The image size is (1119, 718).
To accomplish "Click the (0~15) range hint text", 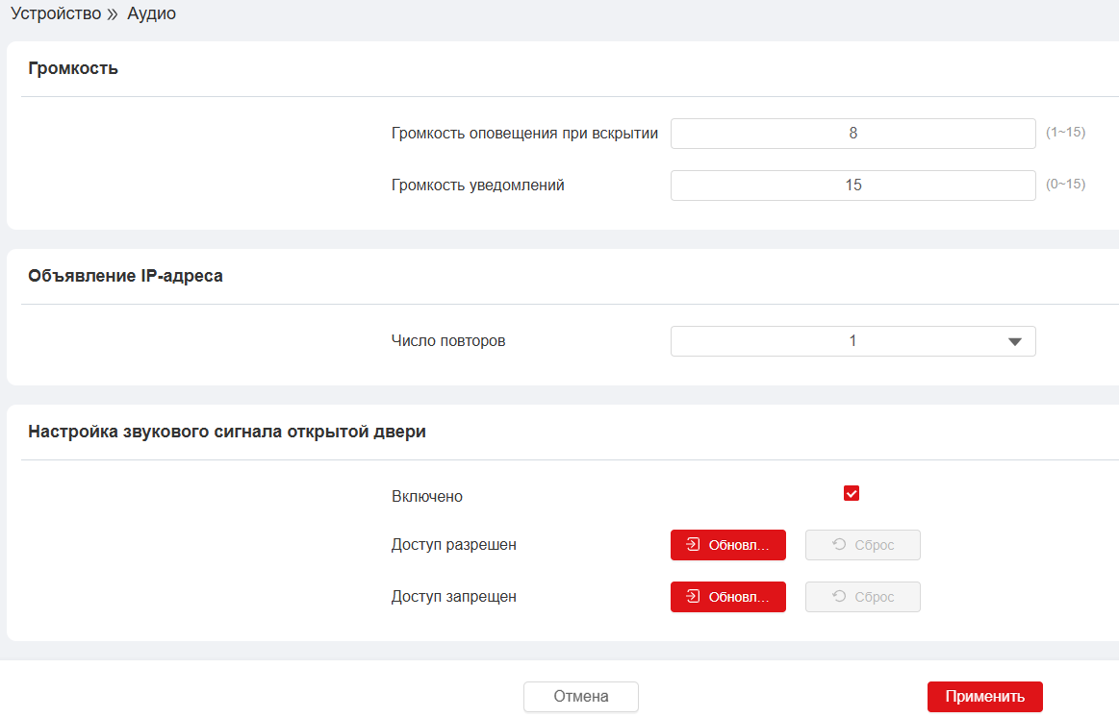I will (x=1065, y=185).
